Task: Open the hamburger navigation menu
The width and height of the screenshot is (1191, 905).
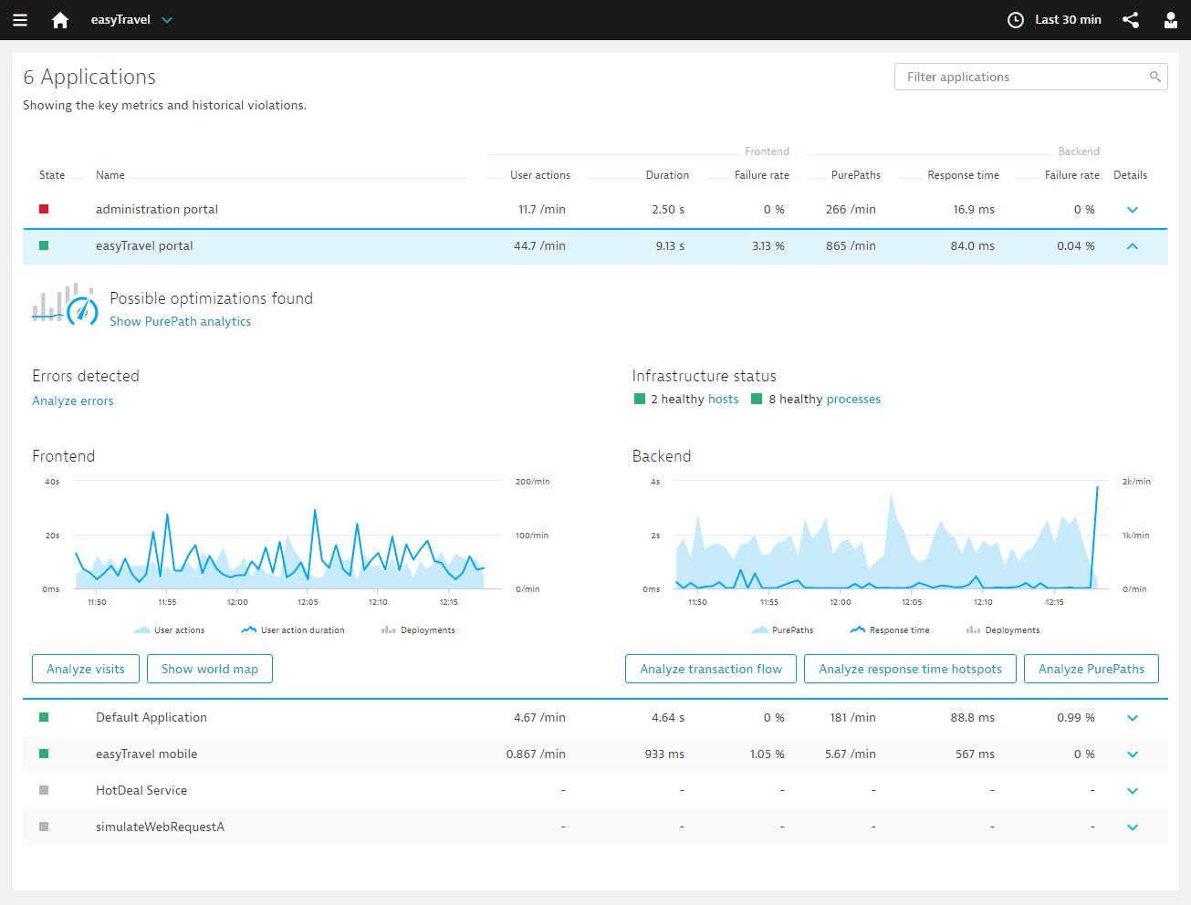Action: 20,20
